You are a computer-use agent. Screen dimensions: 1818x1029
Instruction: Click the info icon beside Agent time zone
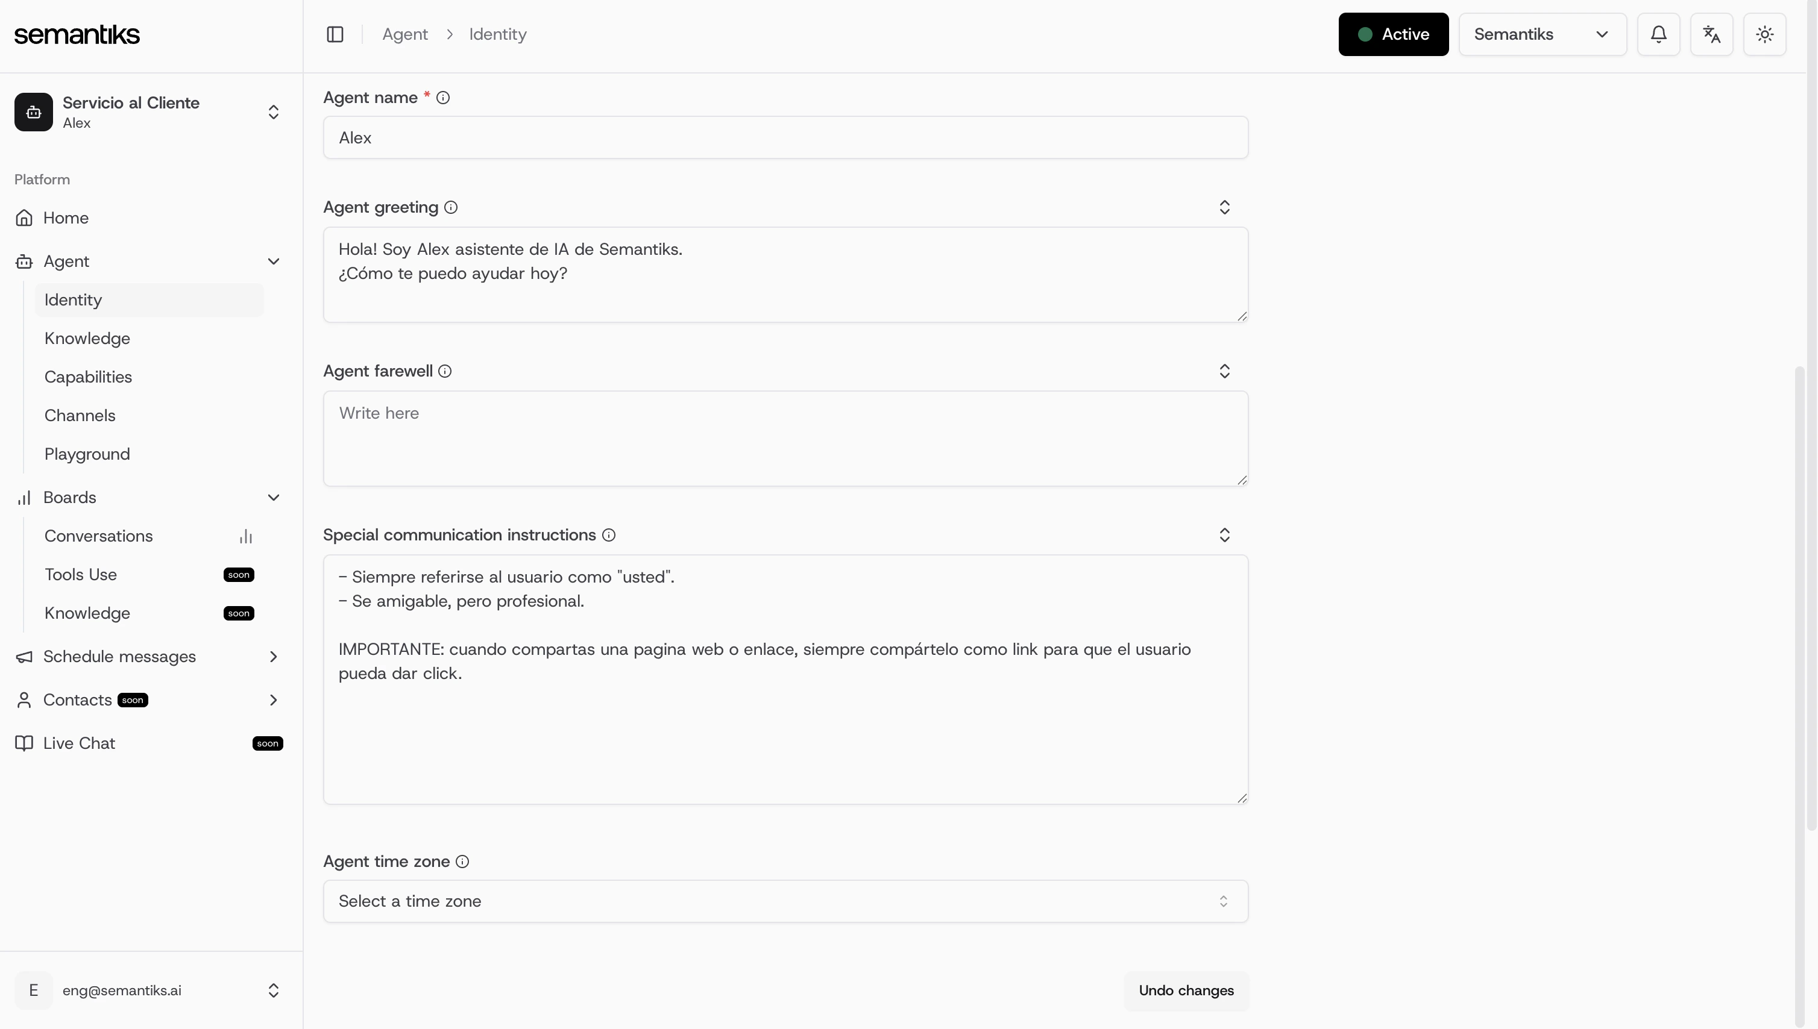[x=462, y=862]
